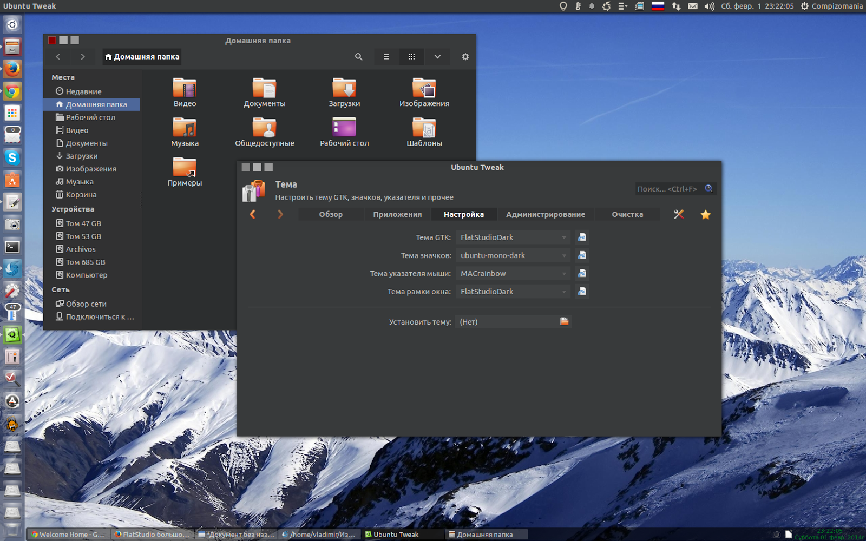Viewport: 866px width, 541px height.
Task: Import cursor theme beside MACrainbow
Action: point(582,273)
